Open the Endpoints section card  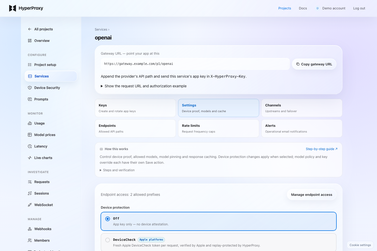click(135, 128)
